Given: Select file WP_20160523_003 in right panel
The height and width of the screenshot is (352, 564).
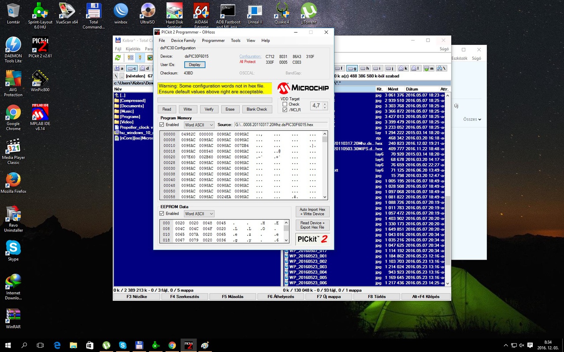Looking at the screenshot, I should point(308,267).
